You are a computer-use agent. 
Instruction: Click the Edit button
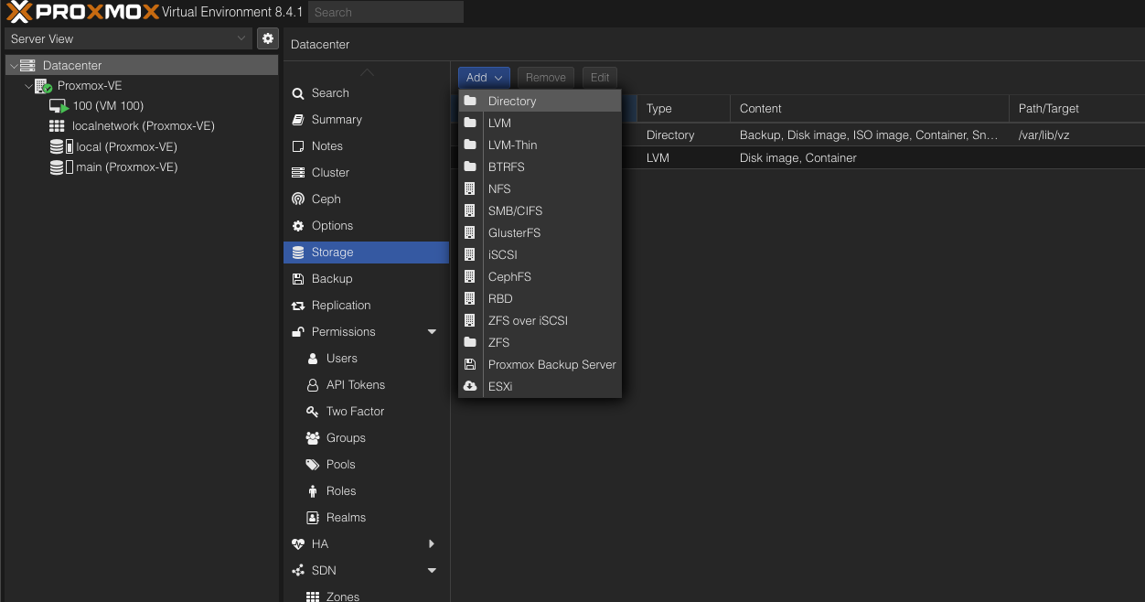coord(600,78)
